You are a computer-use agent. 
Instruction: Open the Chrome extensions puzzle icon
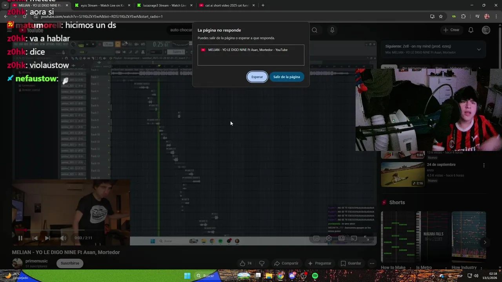[x=463, y=16]
